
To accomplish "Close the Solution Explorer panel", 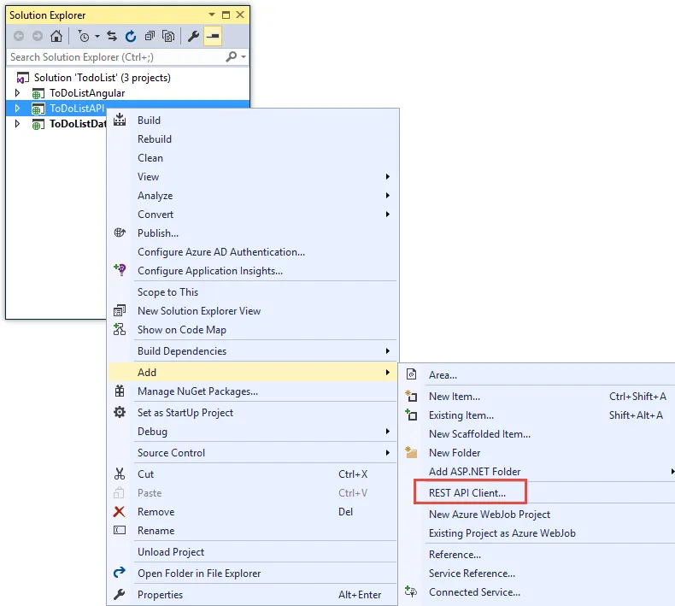I will pos(240,15).
